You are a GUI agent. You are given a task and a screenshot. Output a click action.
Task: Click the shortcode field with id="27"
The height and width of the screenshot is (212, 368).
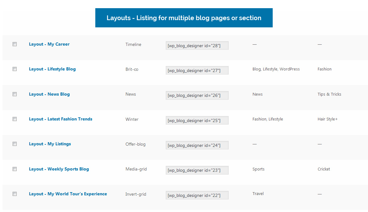tap(197, 70)
